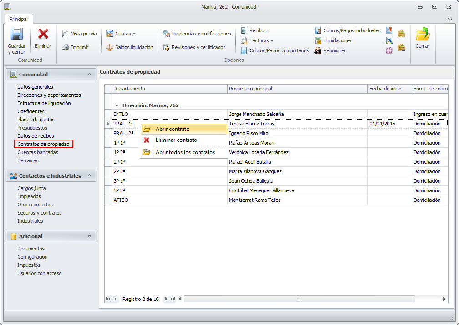This screenshot has width=459, height=325.
Task: Open Reuniones from the ribbon
Action: [330, 50]
